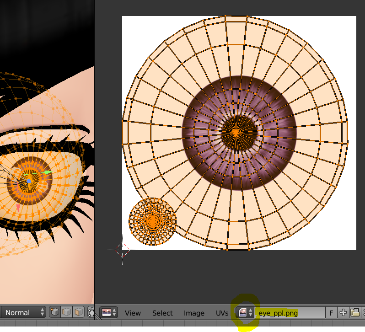This screenshot has height=332, width=365.
Task: Create new image with plus icon
Action: (343, 313)
